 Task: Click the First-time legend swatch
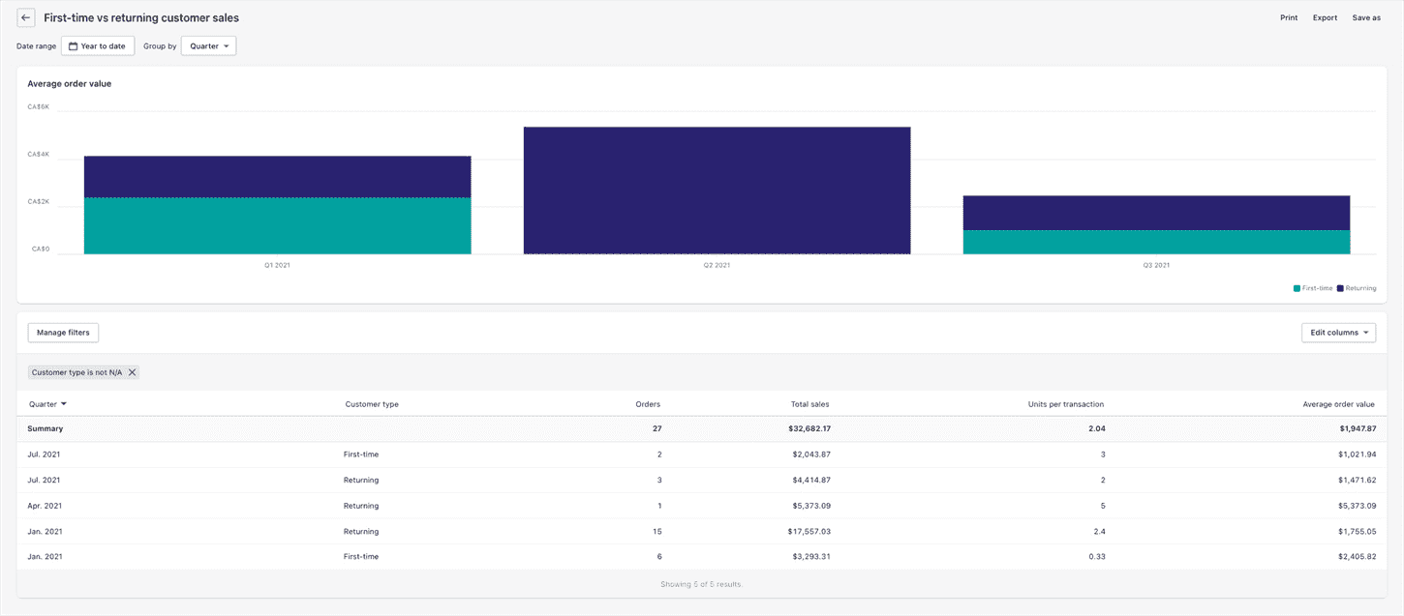point(1297,288)
